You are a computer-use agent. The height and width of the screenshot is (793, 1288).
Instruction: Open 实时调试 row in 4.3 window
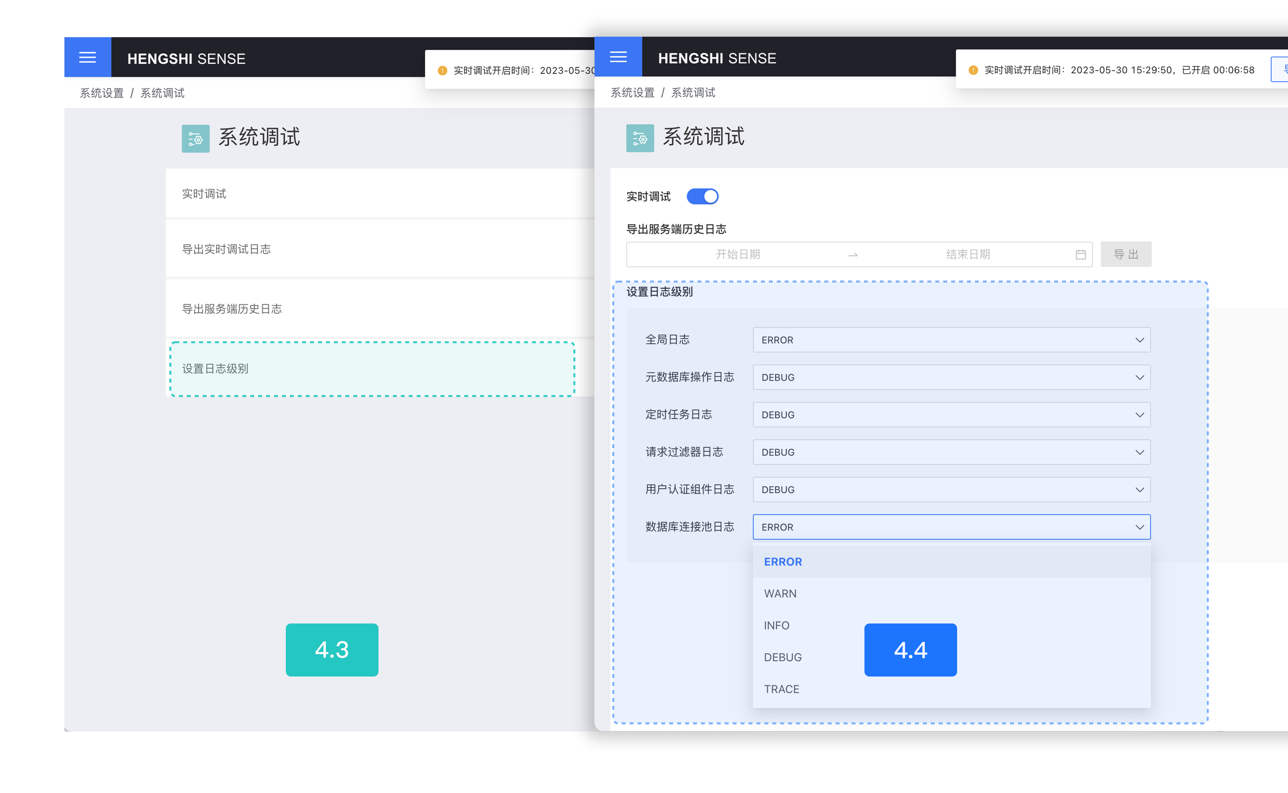380,193
